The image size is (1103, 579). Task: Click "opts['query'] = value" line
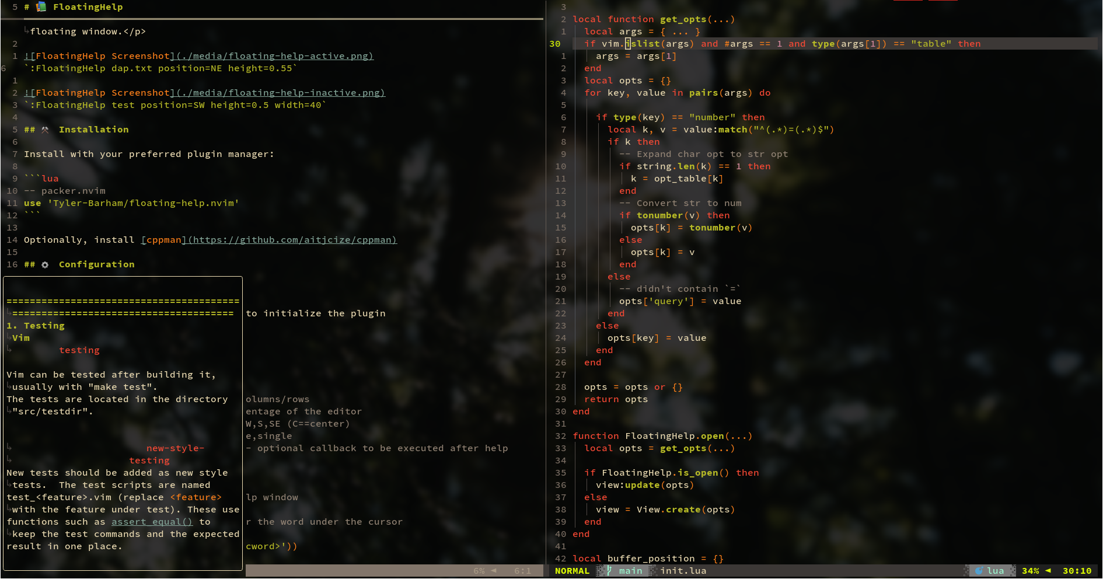tap(680, 301)
